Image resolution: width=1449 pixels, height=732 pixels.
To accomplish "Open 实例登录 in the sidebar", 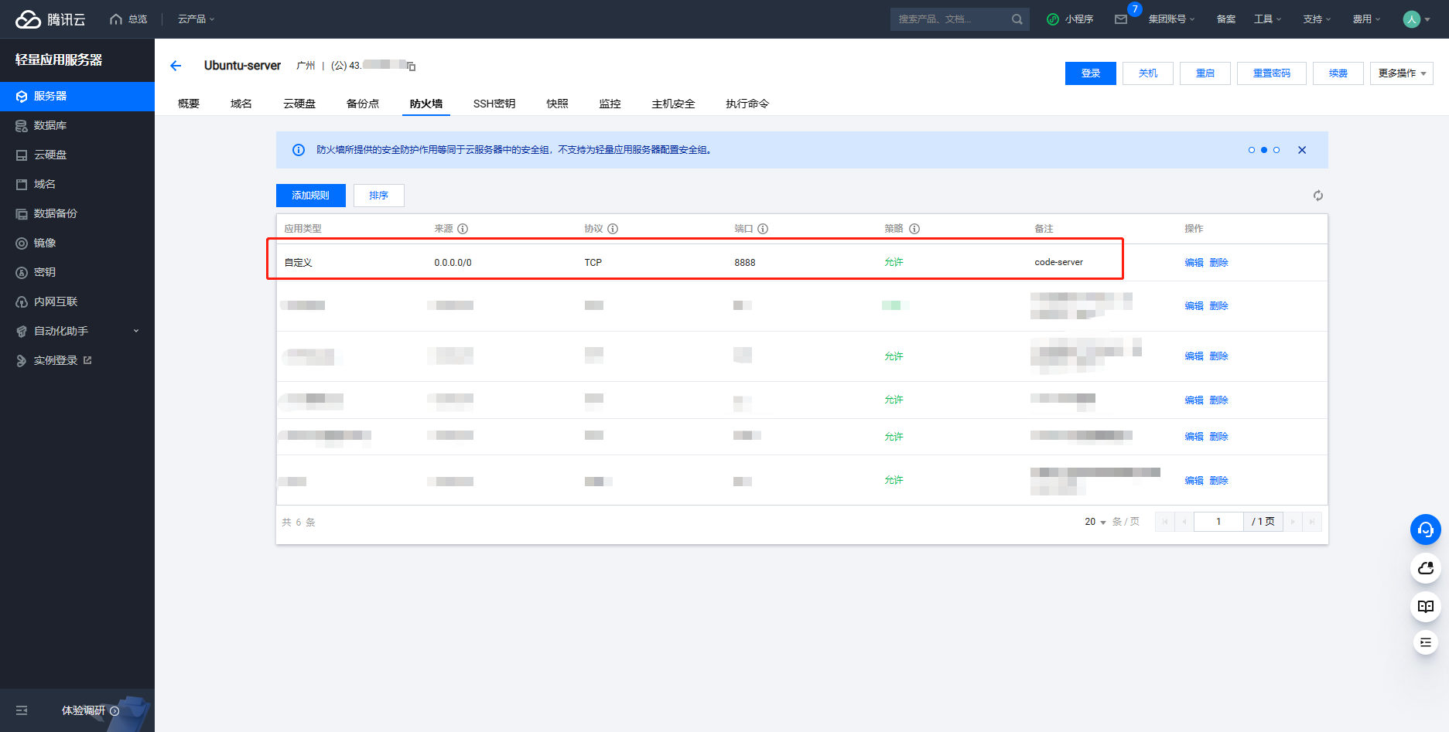I will 77,360.
